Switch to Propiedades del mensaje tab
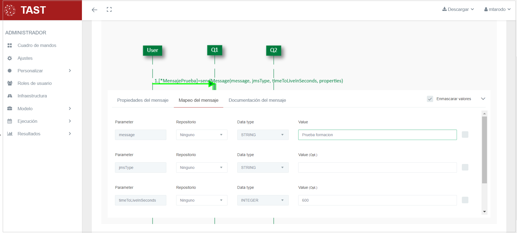Viewport: 517px width, 233px height. (x=143, y=100)
